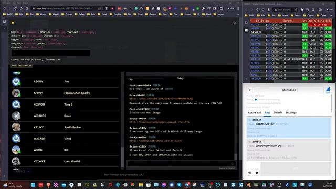The image size is (336, 189).
Task: Open the amateurradionotes pi-star link in chat
Action: click(x=159, y=122)
